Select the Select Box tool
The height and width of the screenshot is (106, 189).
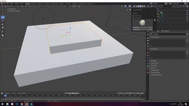tap(3, 10)
